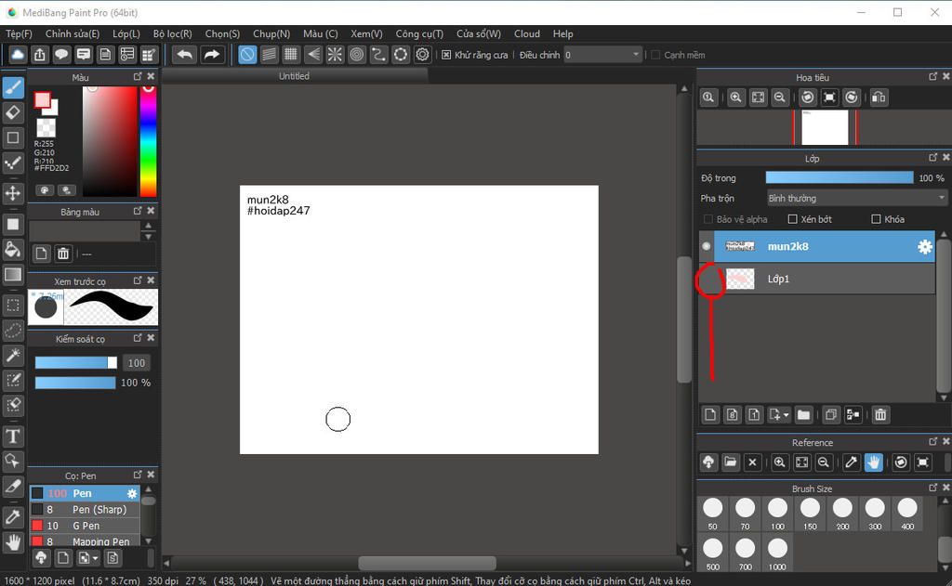Select the rectangular Select tool
952x586 pixels.
[x=13, y=306]
